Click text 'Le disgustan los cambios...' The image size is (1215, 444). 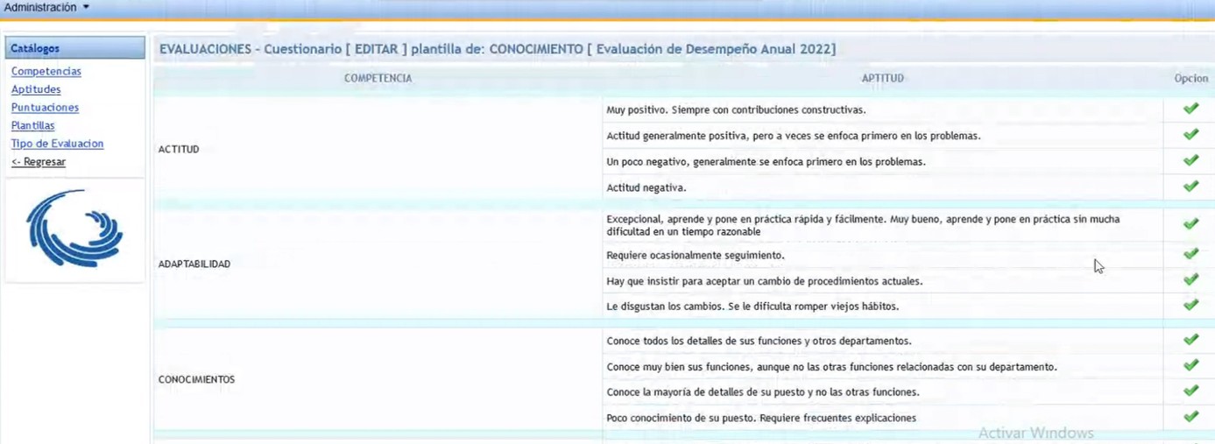[x=752, y=307]
